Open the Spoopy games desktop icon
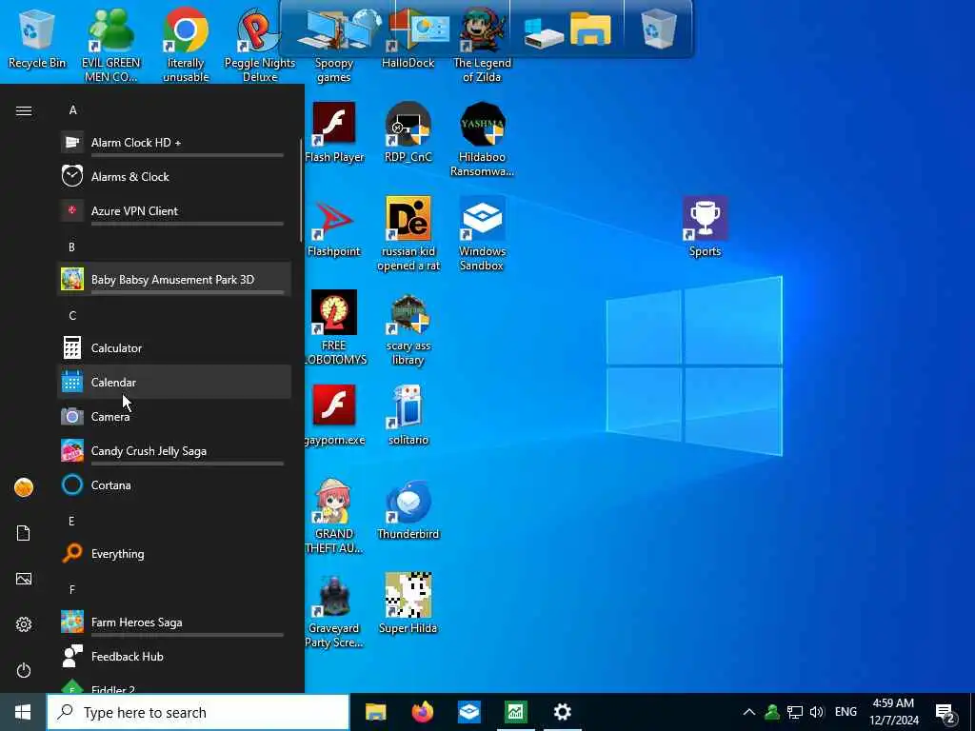This screenshot has width=975, height=731. pos(334,45)
